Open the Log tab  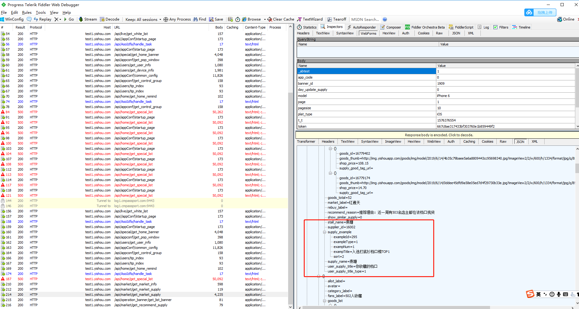click(483, 27)
